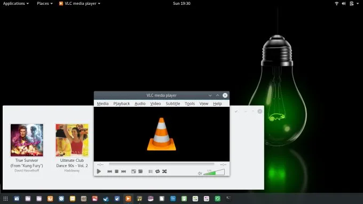Open the purple disk database dock icon
Viewport: 363px width, 204px height.
[151, 199]
